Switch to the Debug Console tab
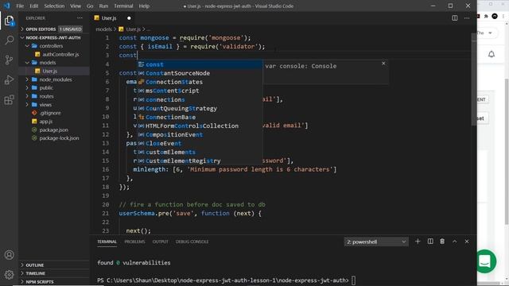Viewport: 509px width, 286px height. [x=192, y=242]
